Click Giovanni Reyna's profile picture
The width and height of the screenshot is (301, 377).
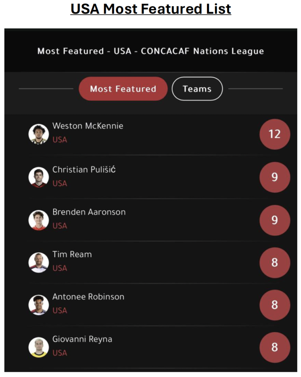[38, 347]
